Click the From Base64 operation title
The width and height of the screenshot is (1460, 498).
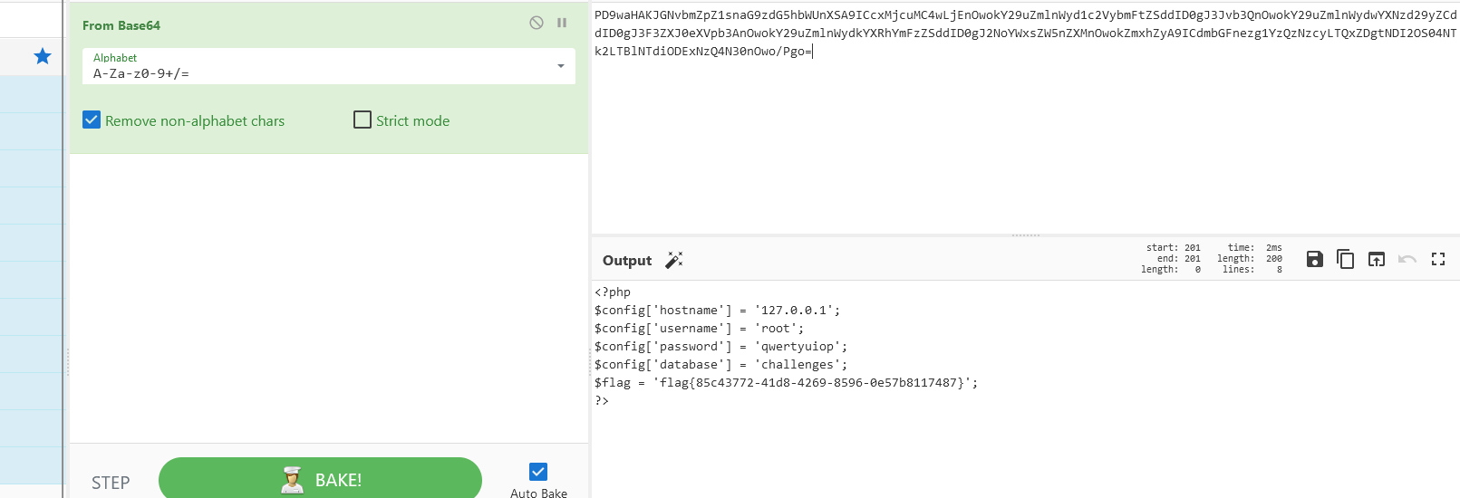121,25
